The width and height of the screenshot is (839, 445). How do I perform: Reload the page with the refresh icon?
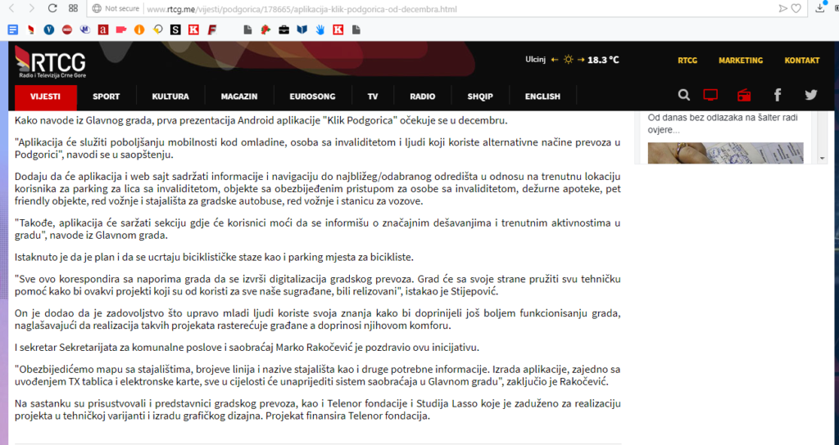(x=52, y=8)
